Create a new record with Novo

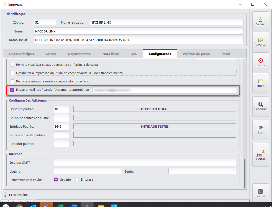pos(260,83)
